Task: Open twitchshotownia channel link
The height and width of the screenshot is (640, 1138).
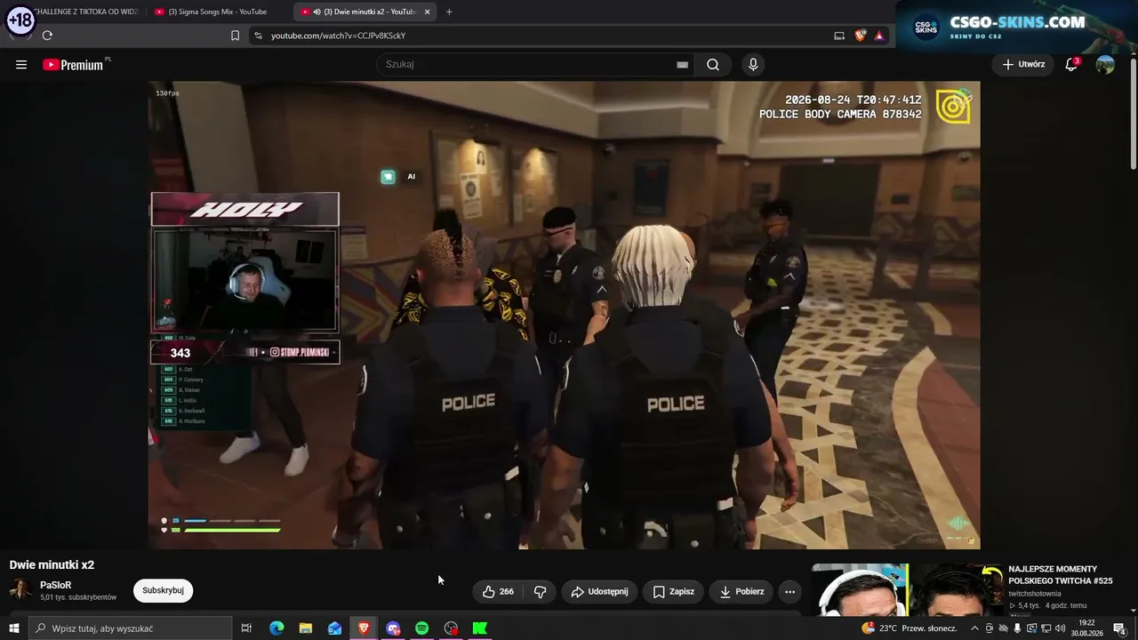Action: point(1035,594)
